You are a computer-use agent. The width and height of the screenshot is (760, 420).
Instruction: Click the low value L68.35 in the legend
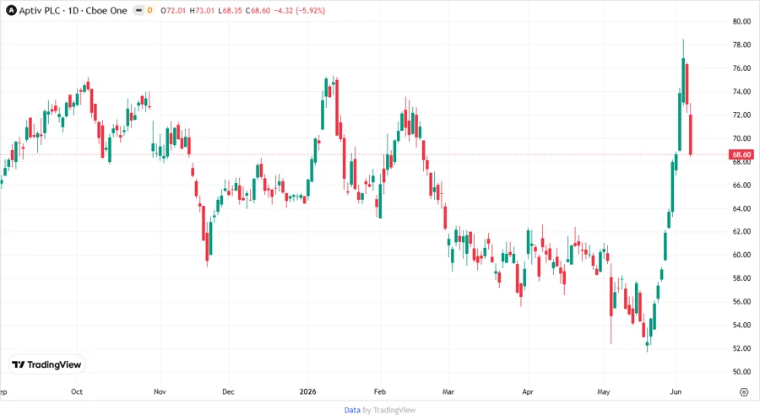230,10
